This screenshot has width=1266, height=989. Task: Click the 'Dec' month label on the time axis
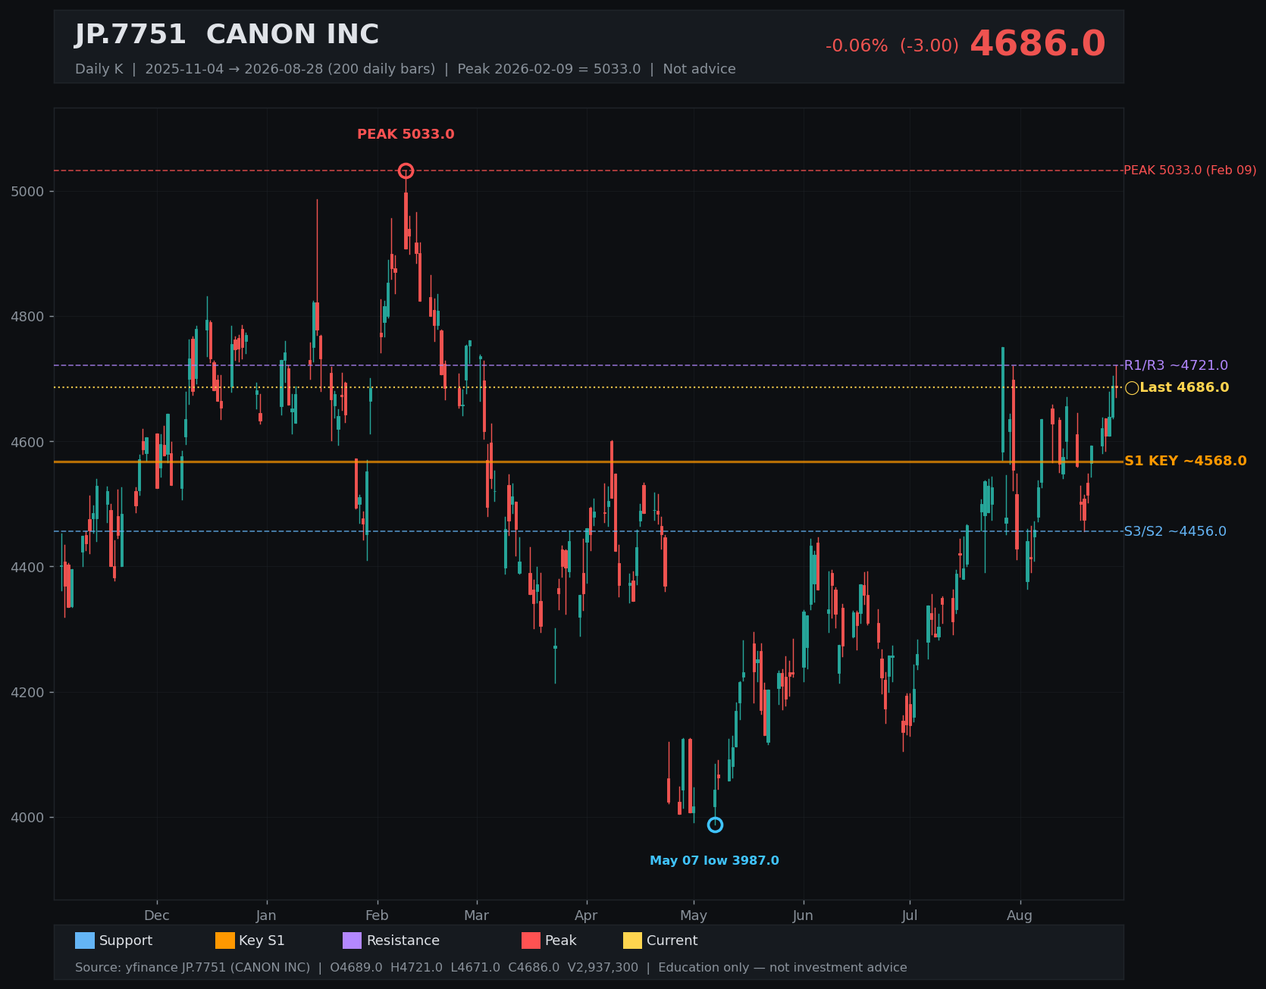157,915
